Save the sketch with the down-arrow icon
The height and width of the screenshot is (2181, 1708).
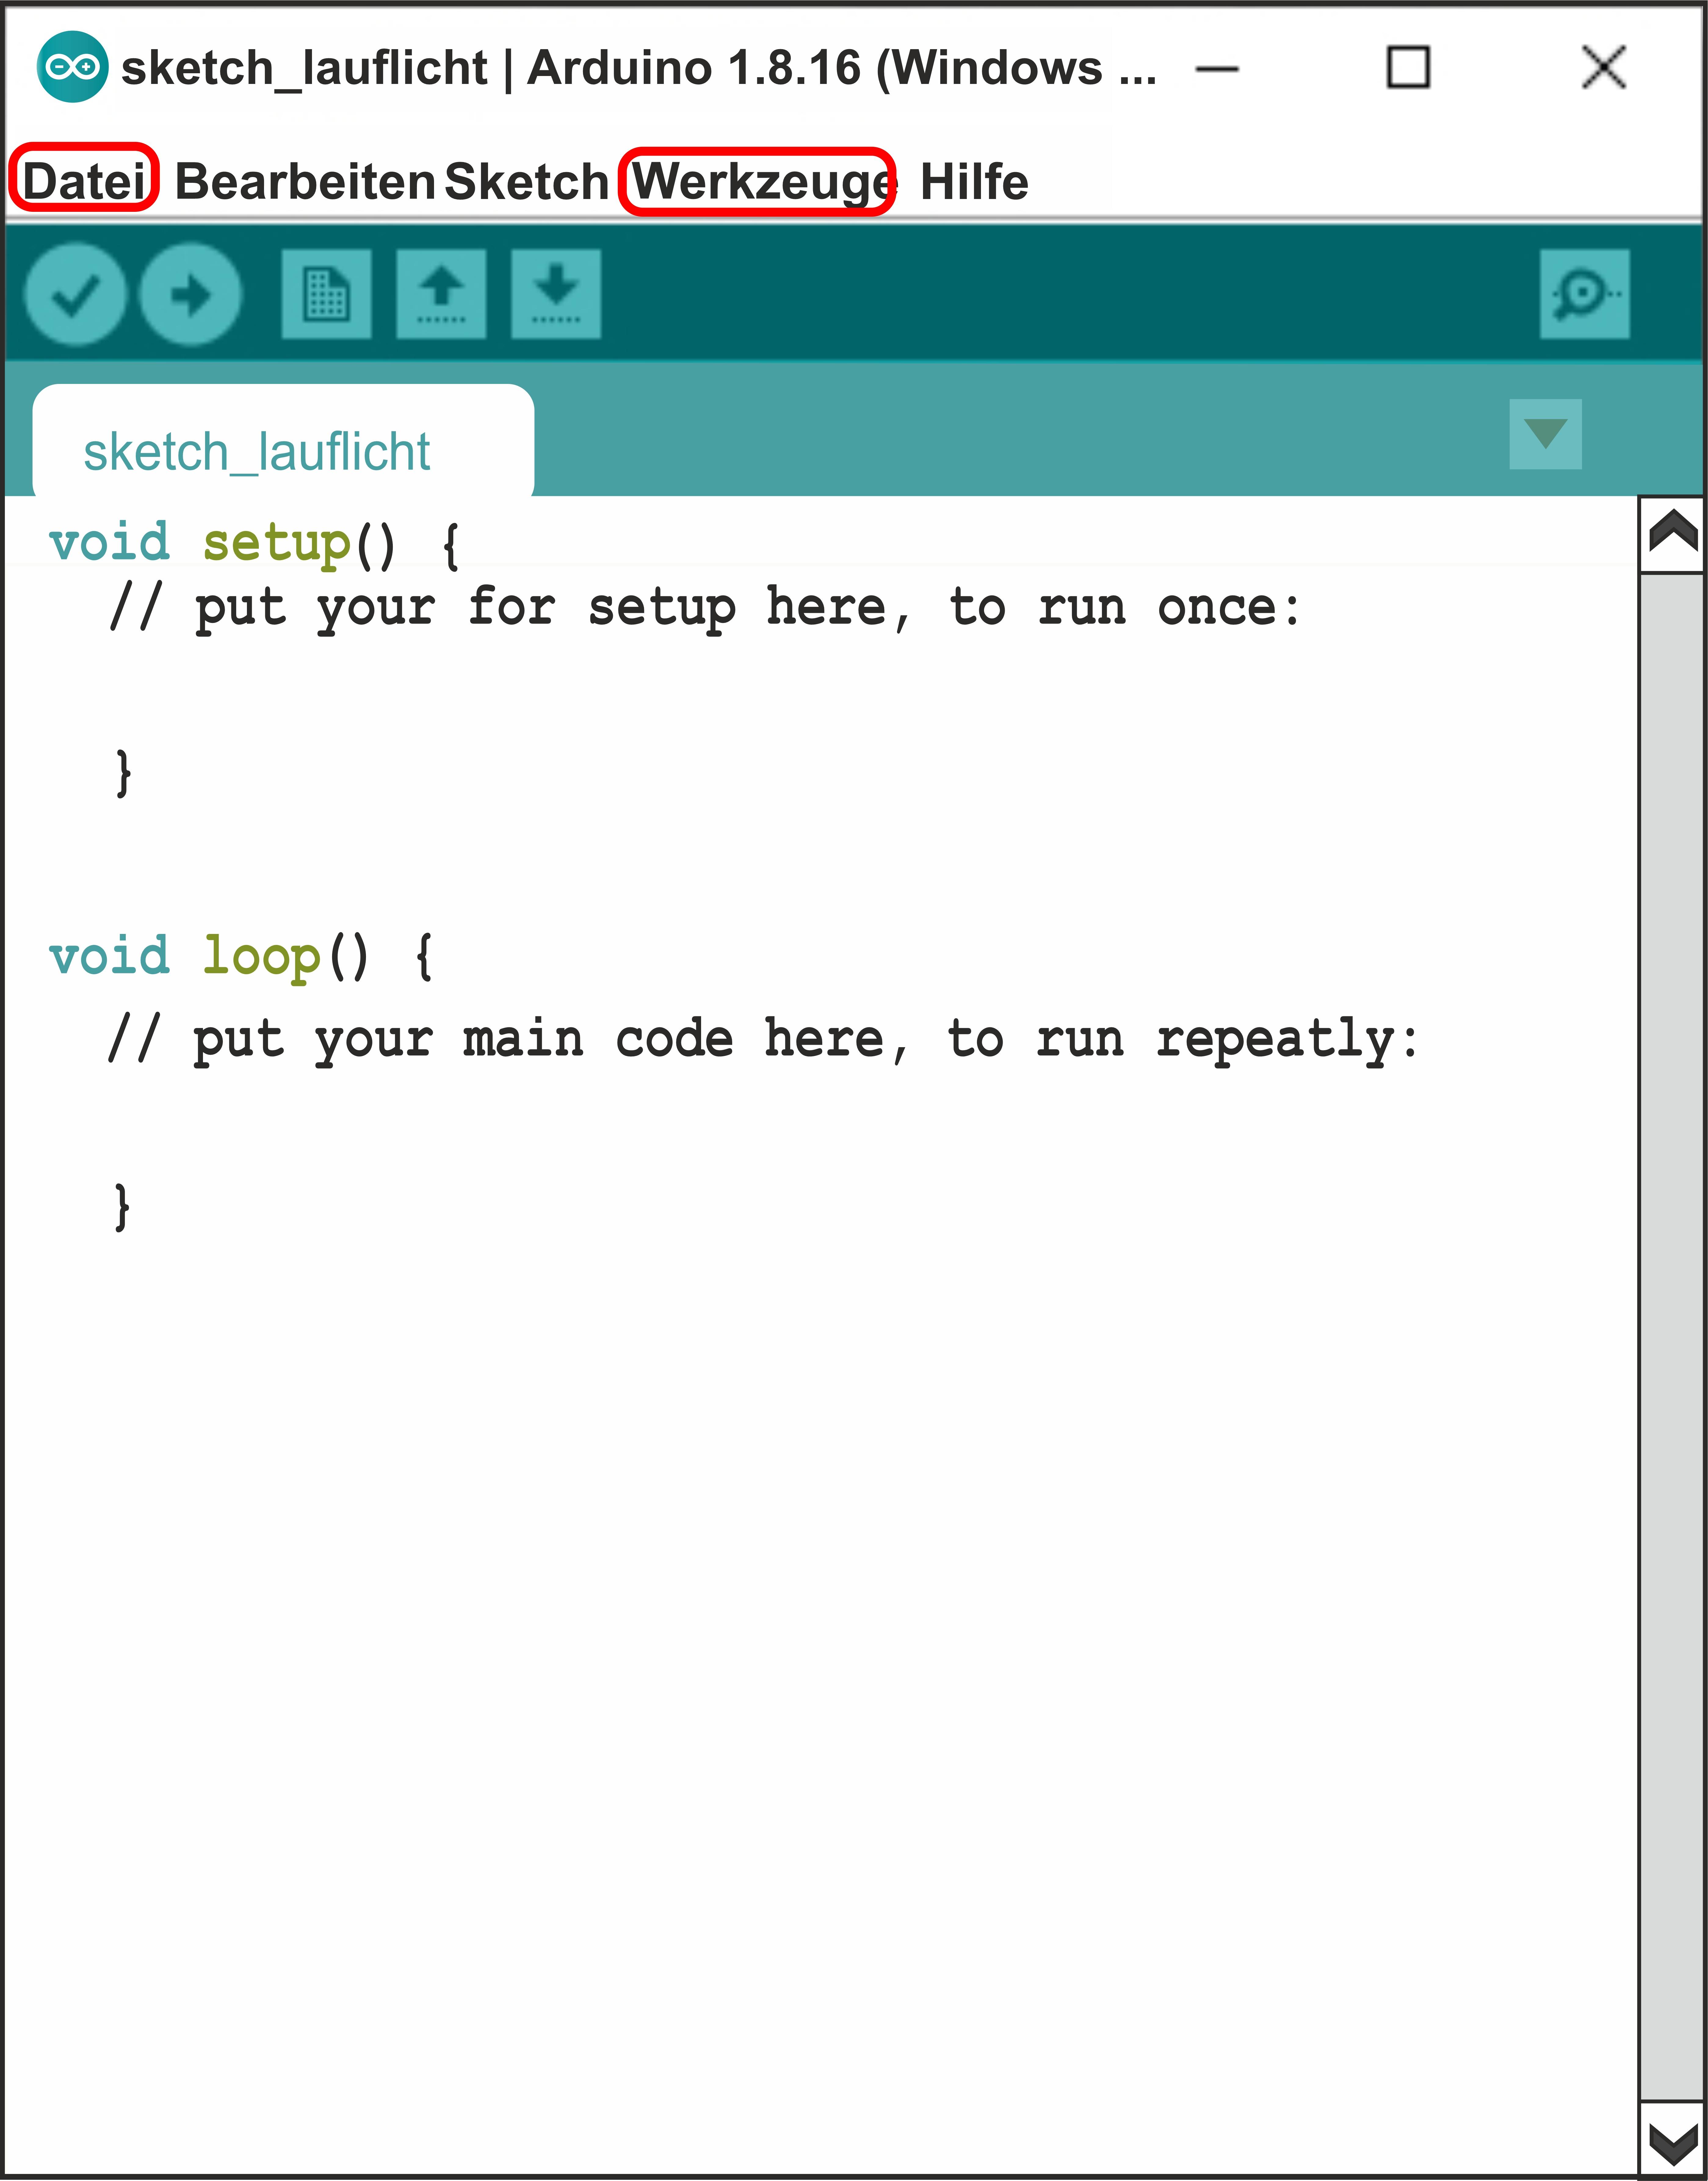click(x=556, y=294)
